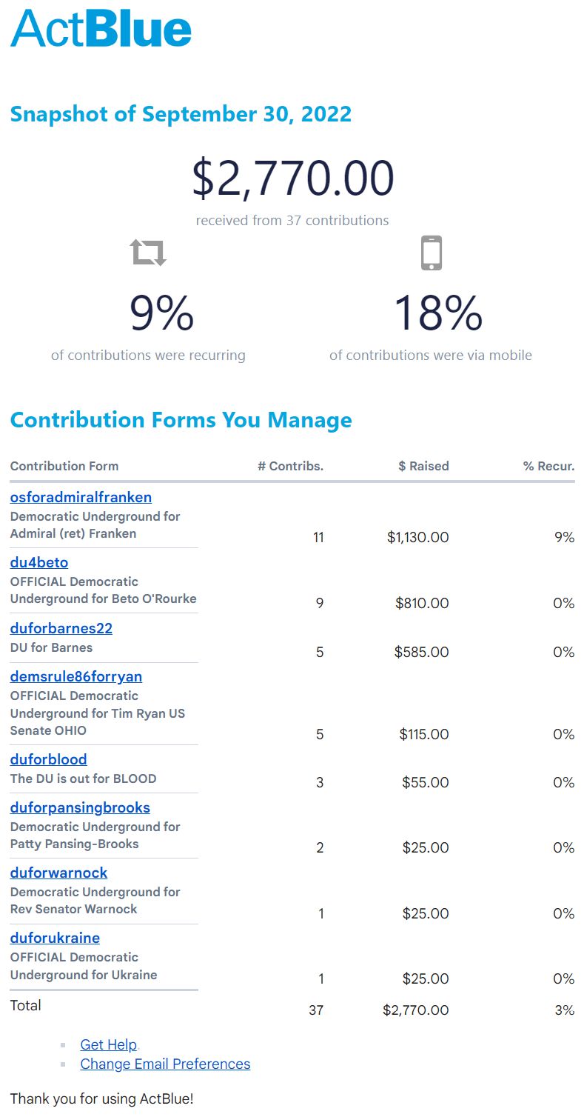Open the osforadmiralfranken form link
Image resolution: width=584 pixels, height=1117 pixels.
[81, 497]
